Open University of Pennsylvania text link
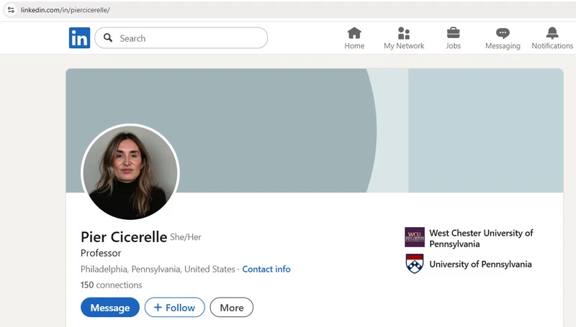The width and height of the screenshot is (576, 327). pos(480,264)
